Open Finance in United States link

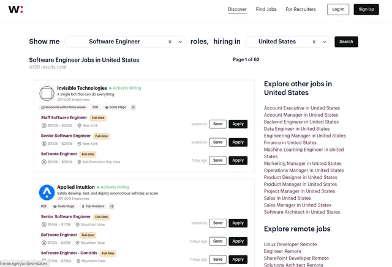290,142
